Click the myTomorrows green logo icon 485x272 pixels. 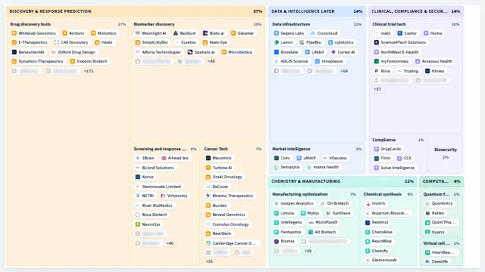pos(377,61)
